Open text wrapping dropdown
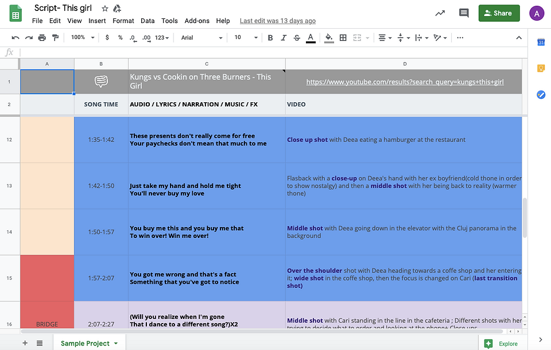This screenshot has width=551, height=350. coord(421,37)
